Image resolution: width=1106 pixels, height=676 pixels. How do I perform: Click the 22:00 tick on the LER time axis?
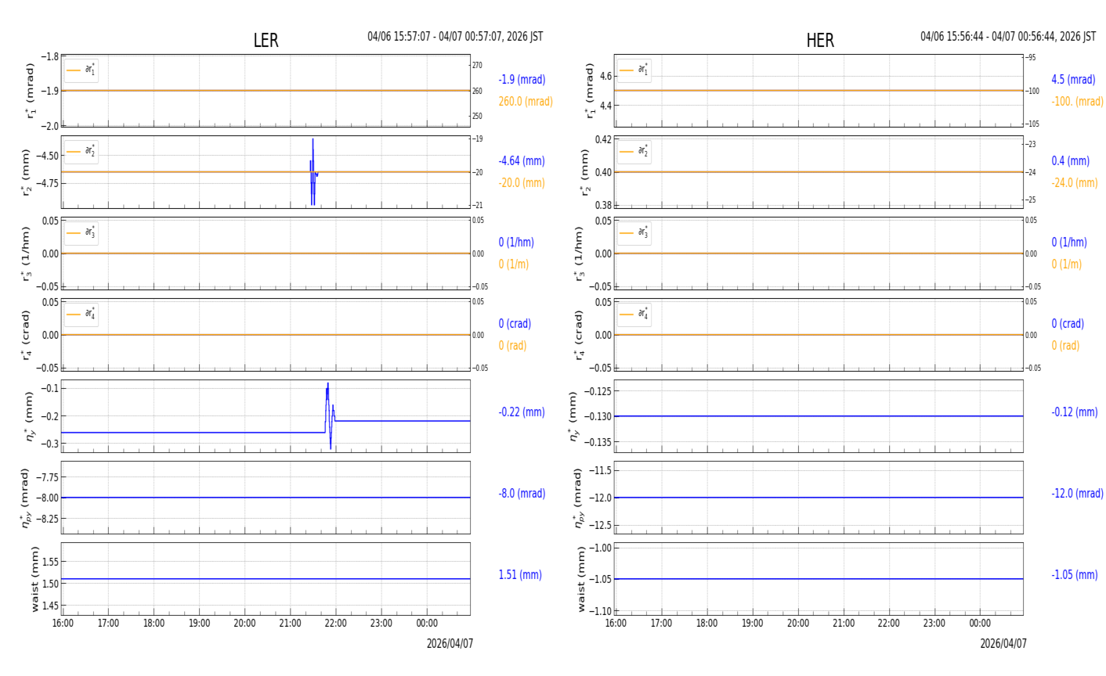click(x=336, y=624)
